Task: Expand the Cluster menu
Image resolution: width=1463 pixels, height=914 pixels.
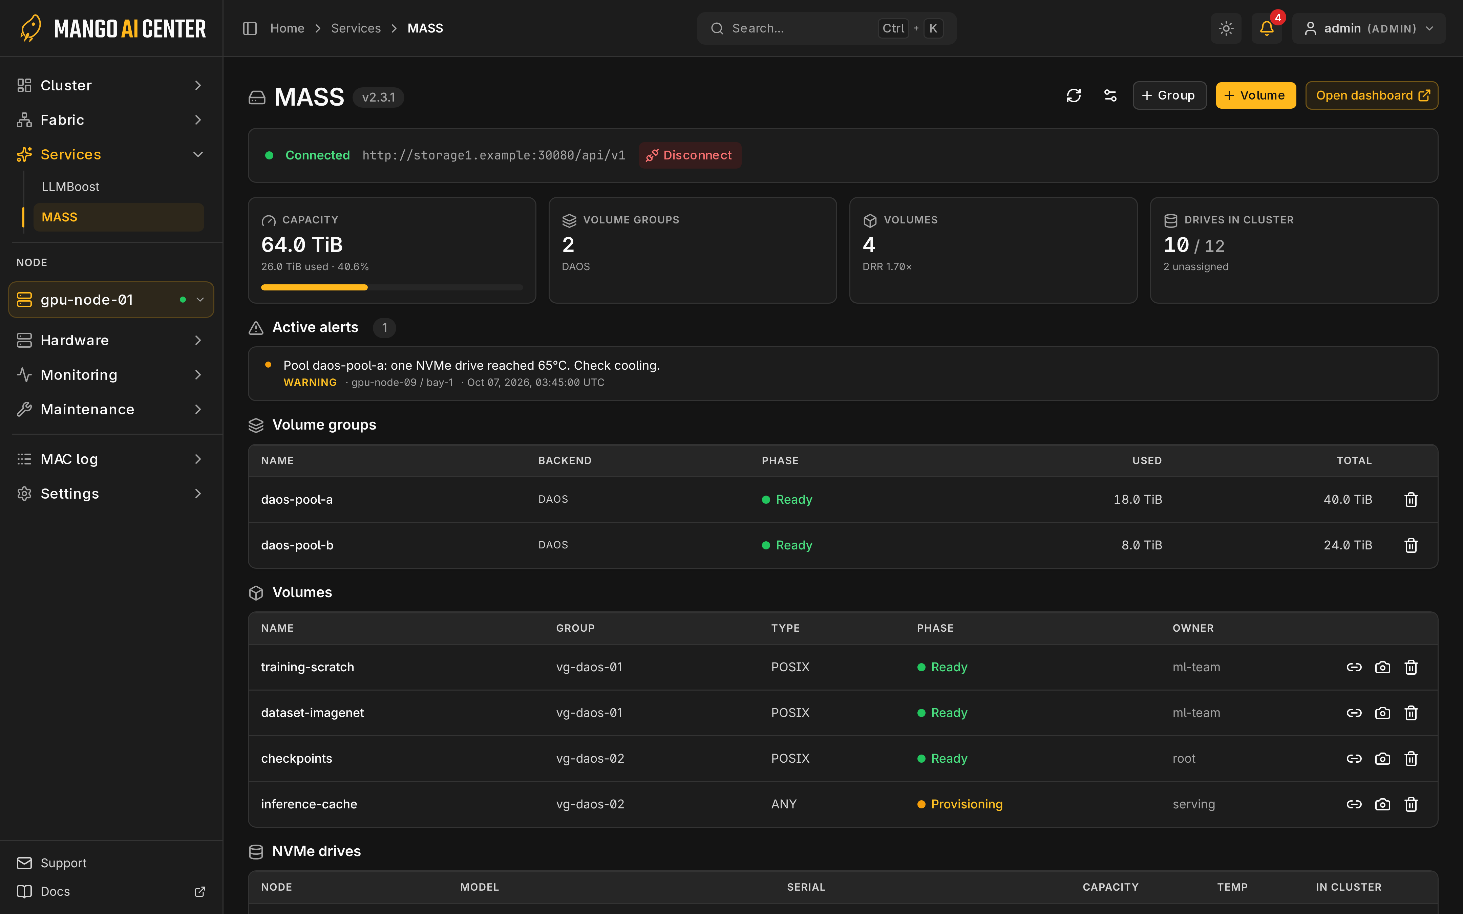Action: [111, 85]
